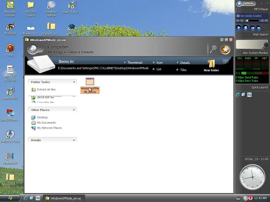
Task: Open My Network Places link
Action: [x=46, y=128]
